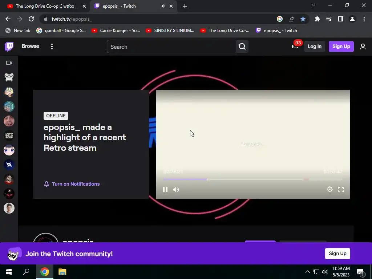Open the system volume icon
Screen dimensions: 372x279
pyautogui.click(x=324, y=272)
